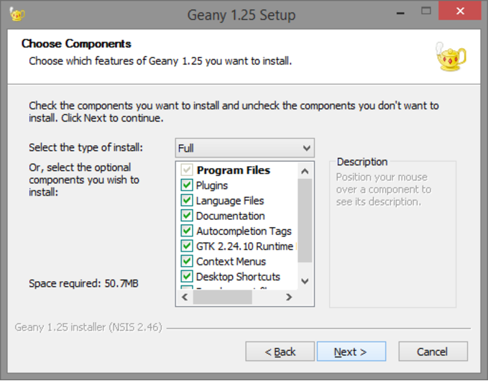Open the install type dropdown showing Full
Image resolution: width=488 pixels, height=381 pixels.
(244, 148)
